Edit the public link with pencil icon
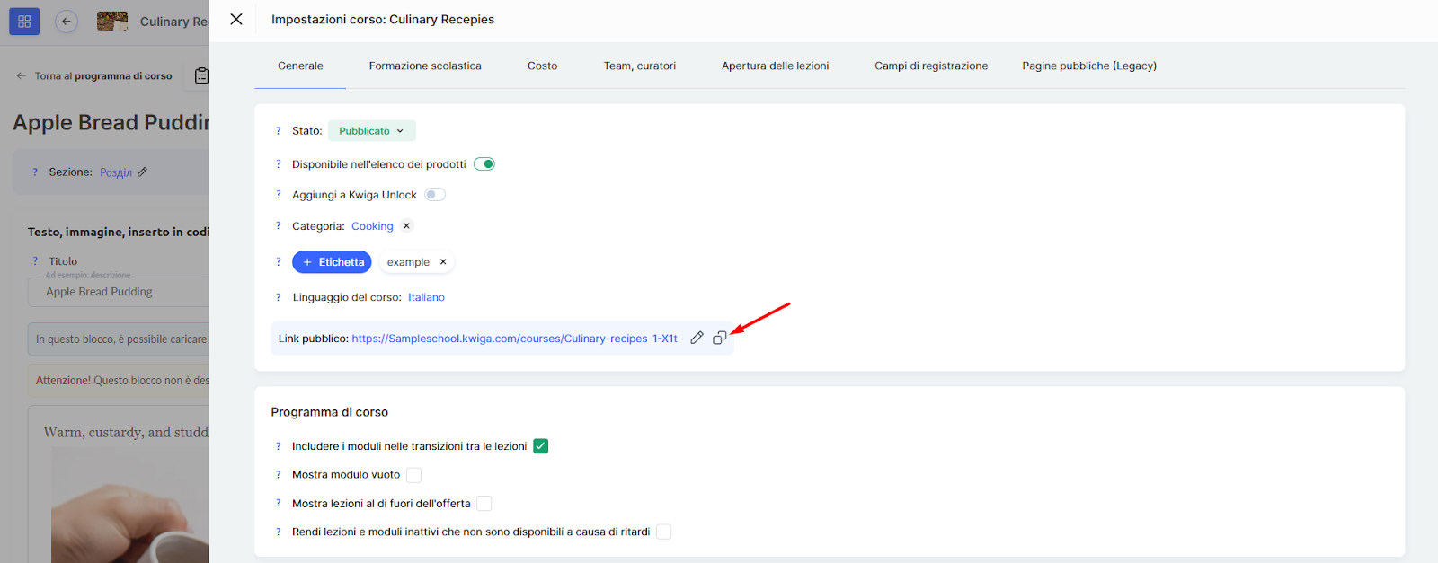This screenshot has width=1438, height=563. (x=697, y=338)
